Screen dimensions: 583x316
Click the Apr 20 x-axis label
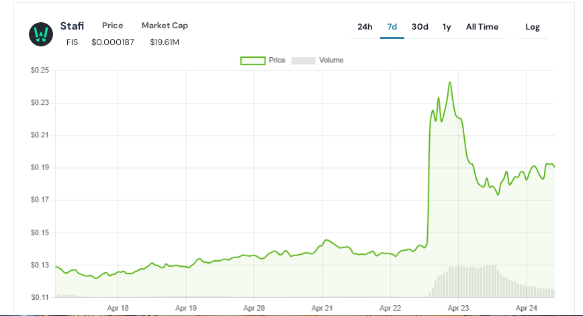(x=254, y=308)
